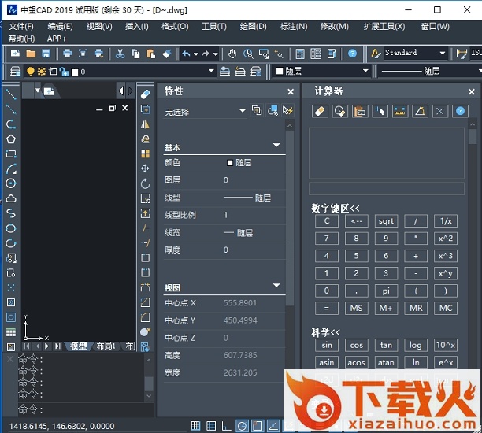The height and width of the screenshot is (433, 482).
Task: Click the Save icon in the toolbar
Action: [x=46, y=54]
